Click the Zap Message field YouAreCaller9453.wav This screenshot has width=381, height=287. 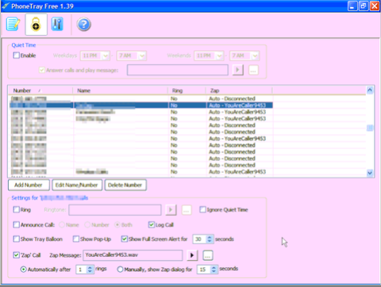click(x=133, y=255)
